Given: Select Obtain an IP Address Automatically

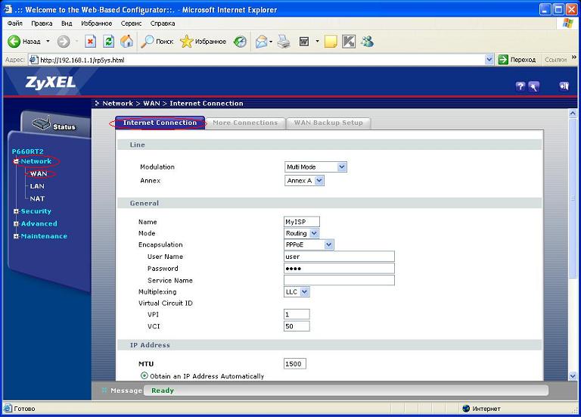Looking at the screenshot, I should coord(144,375).
